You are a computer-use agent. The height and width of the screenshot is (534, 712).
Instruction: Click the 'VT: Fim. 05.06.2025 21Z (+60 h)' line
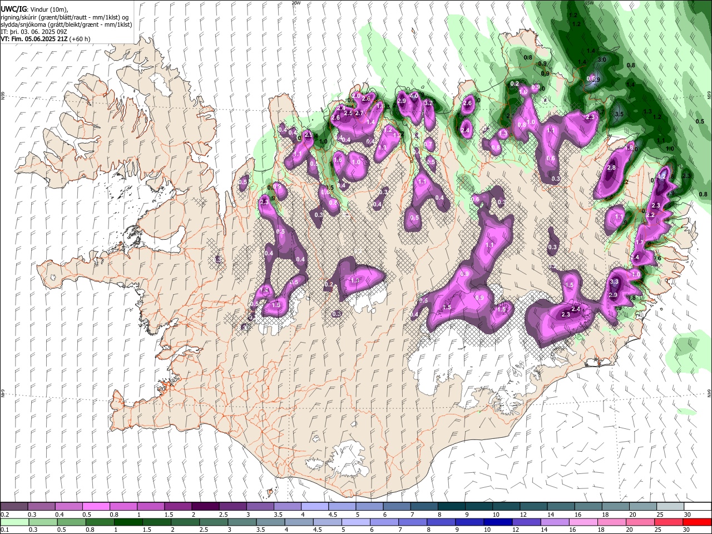pos(46,39)
